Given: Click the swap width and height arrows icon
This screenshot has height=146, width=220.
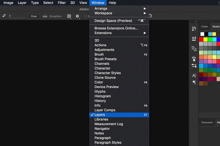Looking at the screenshot, I should click(x=4, y=16).
